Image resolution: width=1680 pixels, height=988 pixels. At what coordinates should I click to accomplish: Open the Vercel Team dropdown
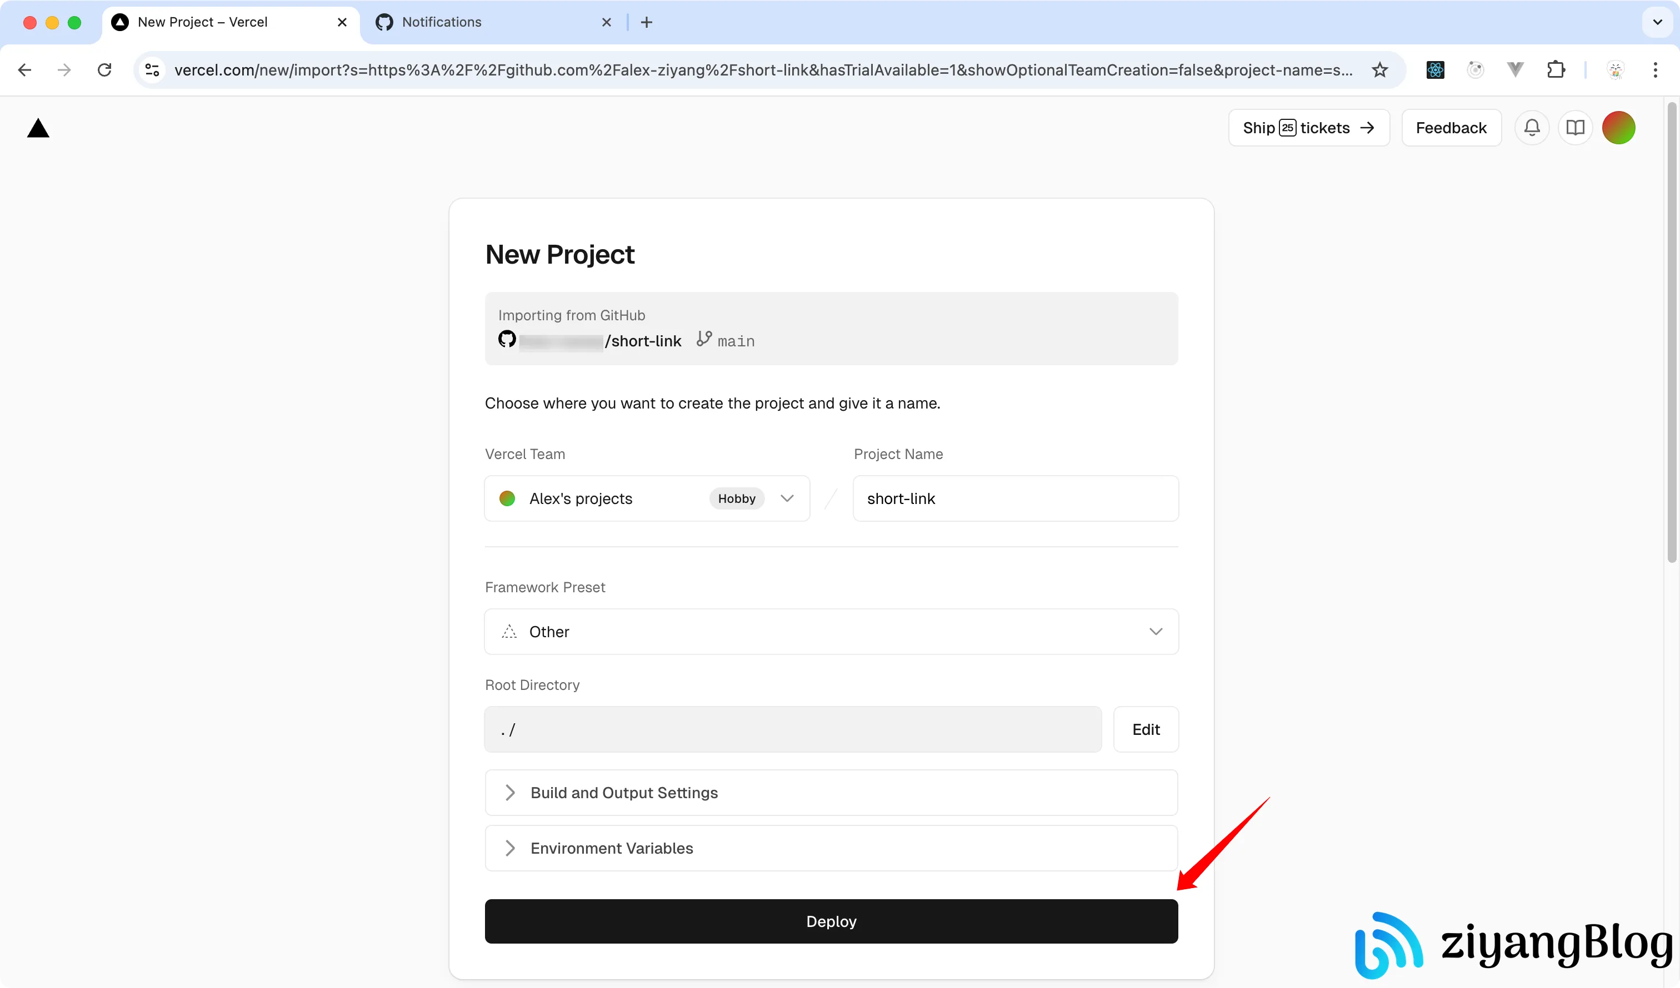[647, 498]
